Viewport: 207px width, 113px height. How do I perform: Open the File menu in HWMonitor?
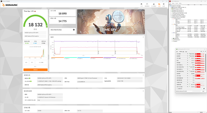pyautogui.click(x=170, y=3)
